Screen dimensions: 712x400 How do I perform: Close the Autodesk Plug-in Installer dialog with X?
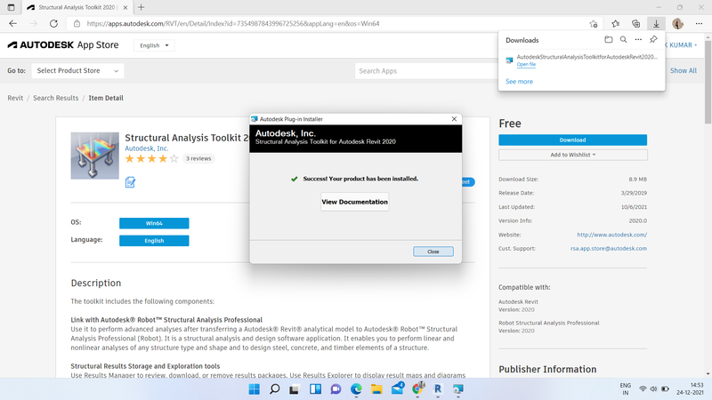pos(454,119)
